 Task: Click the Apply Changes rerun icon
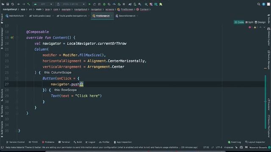(x=94, y=4)
